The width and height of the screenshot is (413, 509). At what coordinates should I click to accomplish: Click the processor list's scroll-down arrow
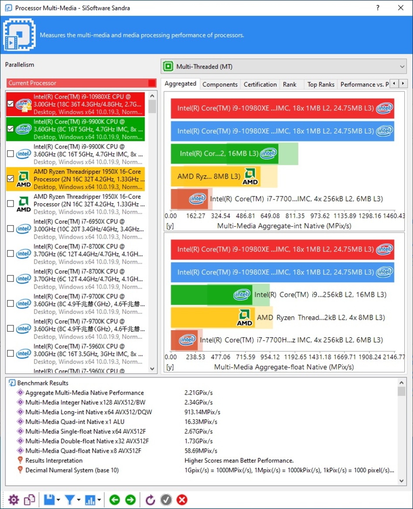point(152,369)
